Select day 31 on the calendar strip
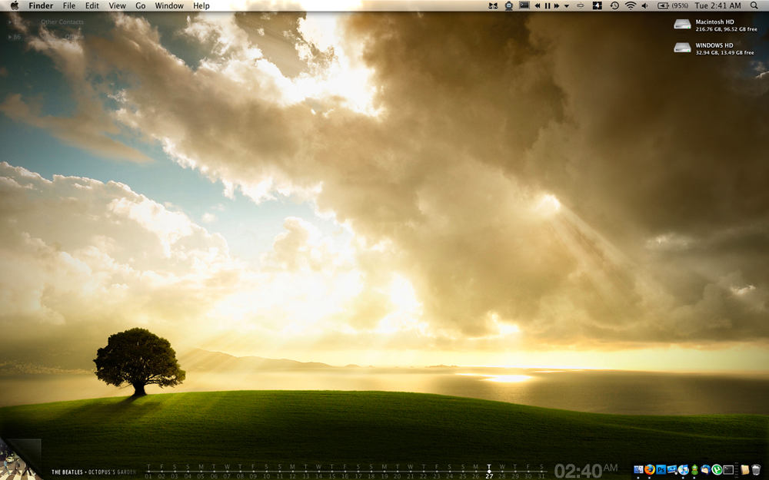This screenshot has height=480, width=769. point(541,472)
